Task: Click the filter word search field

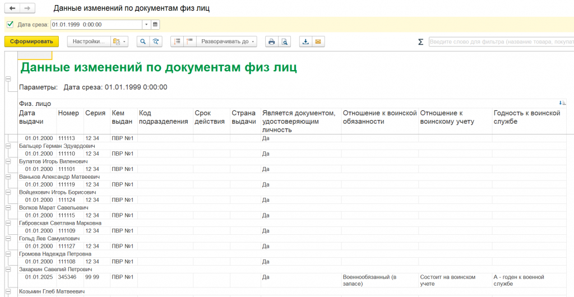Action: click(x=501, y=42)
